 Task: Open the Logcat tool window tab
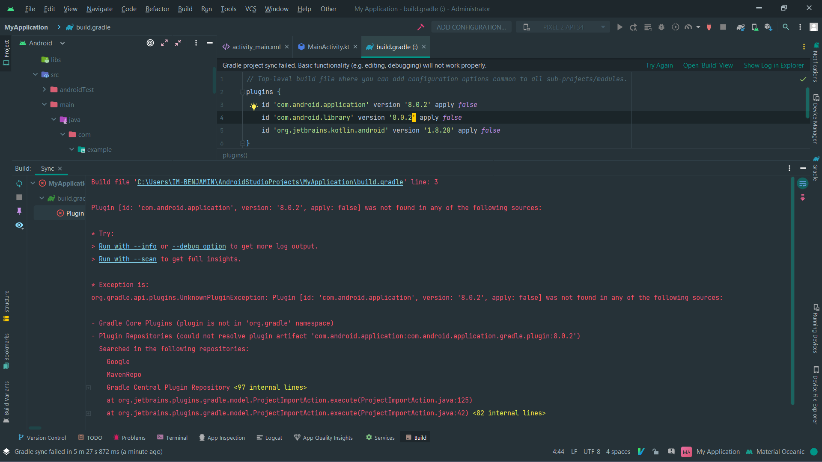click(x=269, y=438)
